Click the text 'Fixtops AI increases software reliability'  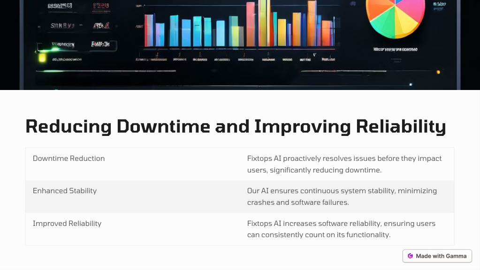314,224
